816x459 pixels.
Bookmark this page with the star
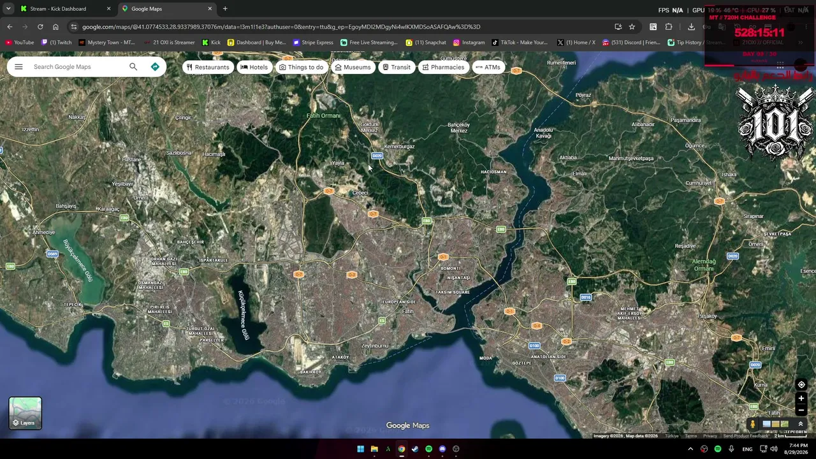632,27
